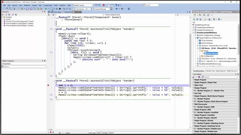Click the black Stop square in the toolbar
Viewport: 241px width, 135px height.
60,9
